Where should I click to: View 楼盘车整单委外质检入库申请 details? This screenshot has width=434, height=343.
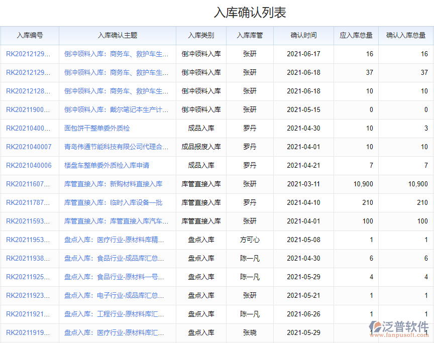pos(106,165)
